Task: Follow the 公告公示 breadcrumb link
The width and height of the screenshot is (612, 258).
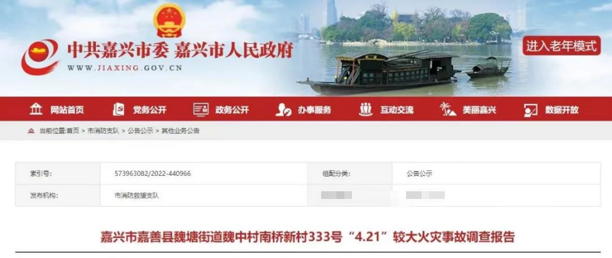Action: tap(140, 131)
